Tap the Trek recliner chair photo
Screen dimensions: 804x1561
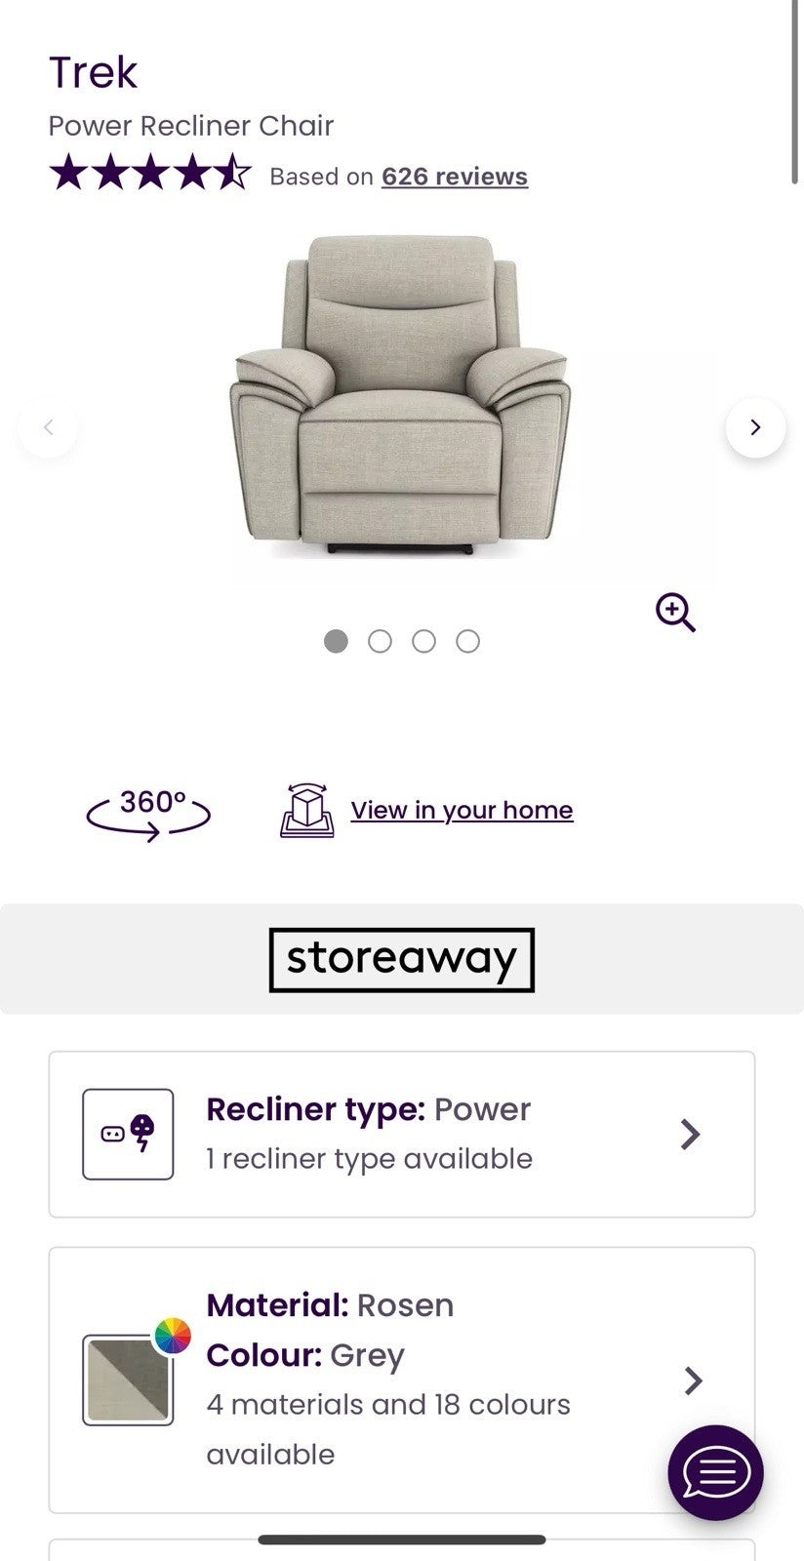tap(402, 395)
